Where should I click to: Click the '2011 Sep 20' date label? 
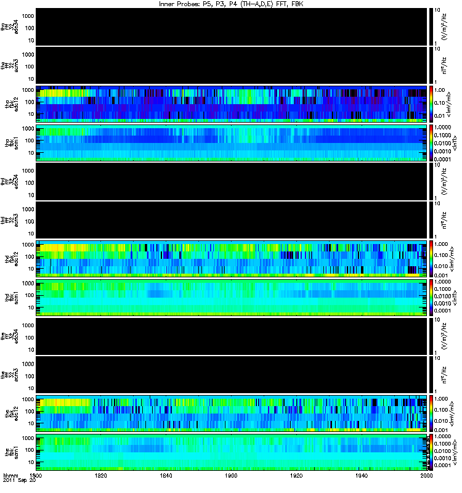[19, 480]
